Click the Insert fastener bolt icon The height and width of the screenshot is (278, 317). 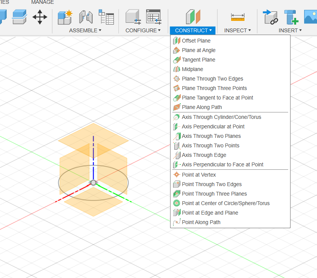click(x=291, y=17)
